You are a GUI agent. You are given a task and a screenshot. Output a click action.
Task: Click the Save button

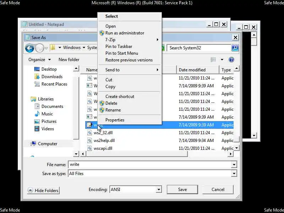click(182, 190)
